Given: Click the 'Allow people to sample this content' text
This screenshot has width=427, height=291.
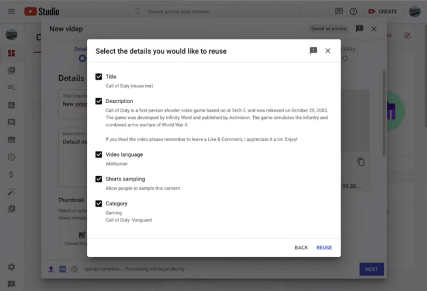Looking at the screenshot, I should [x=143, y=189].
